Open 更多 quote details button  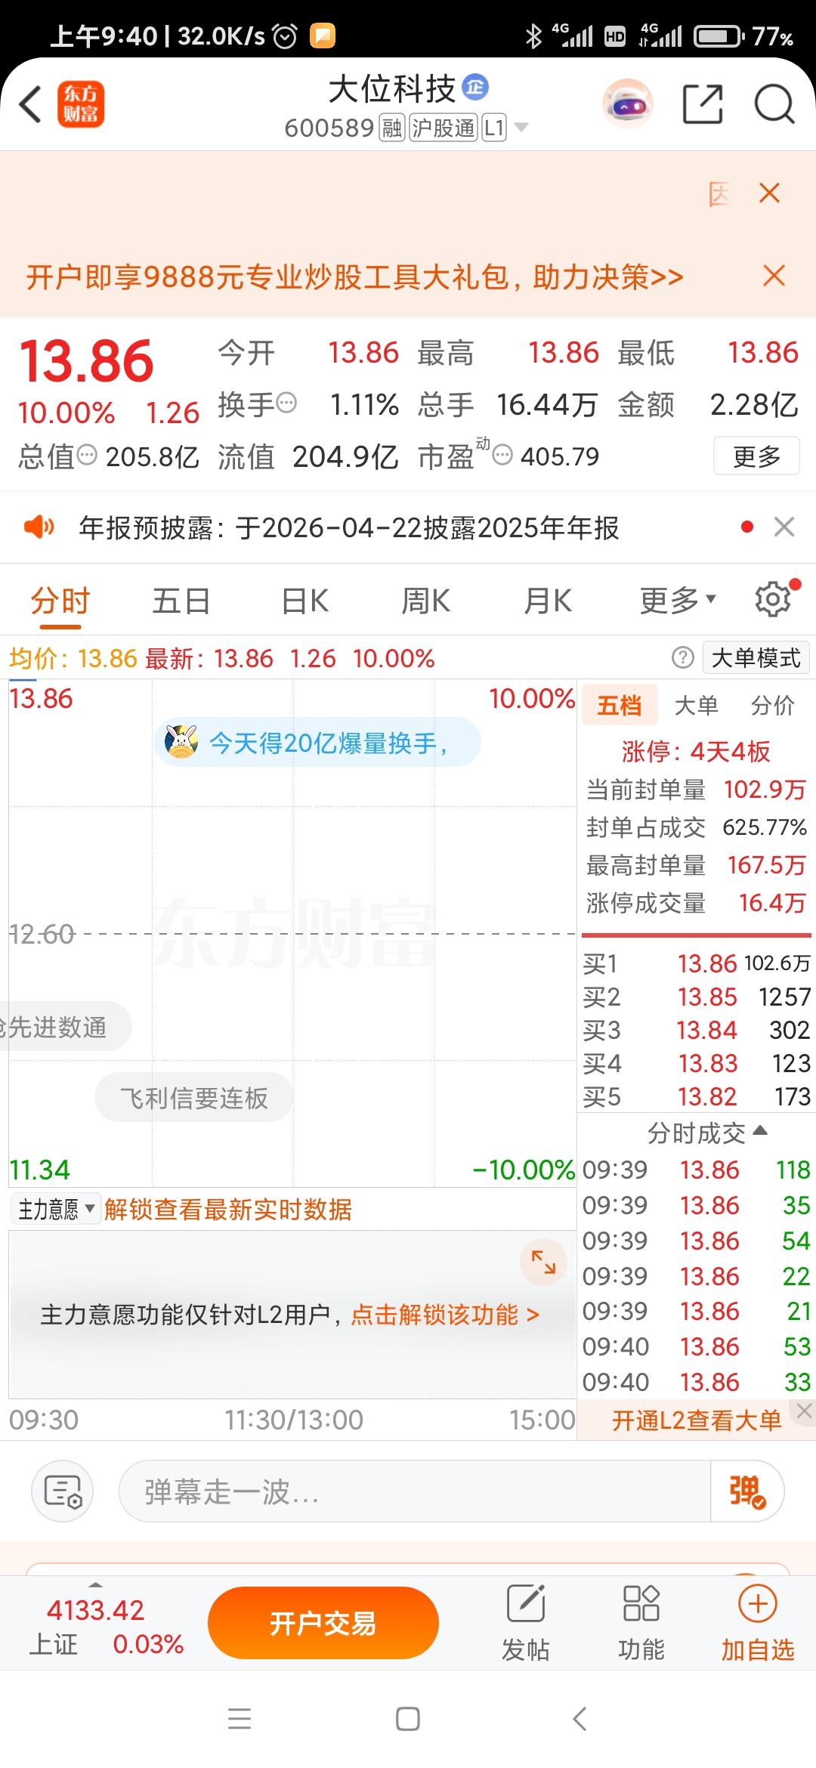(756, 456)
